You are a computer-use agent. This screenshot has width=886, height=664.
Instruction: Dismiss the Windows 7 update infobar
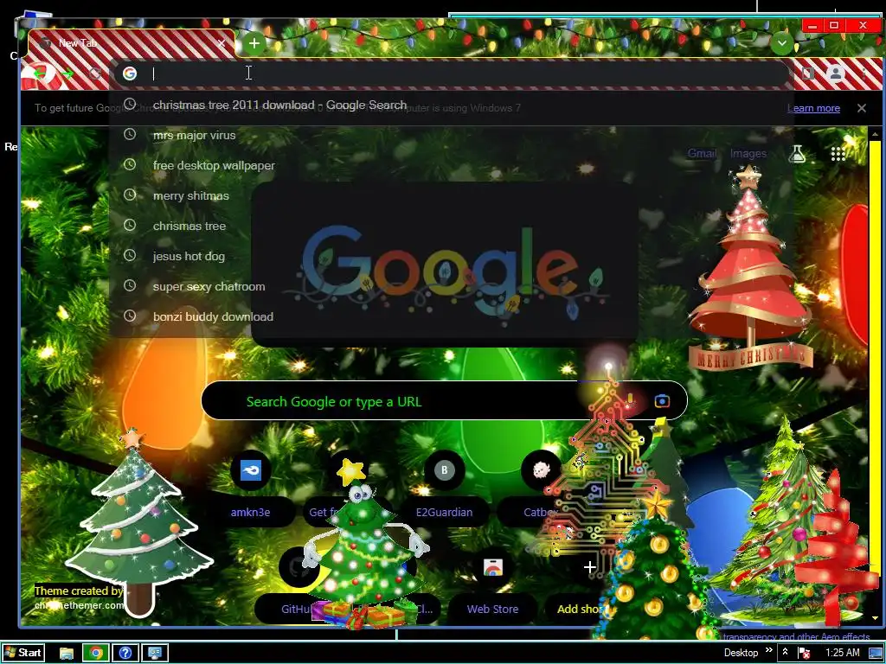pos(862,108)
